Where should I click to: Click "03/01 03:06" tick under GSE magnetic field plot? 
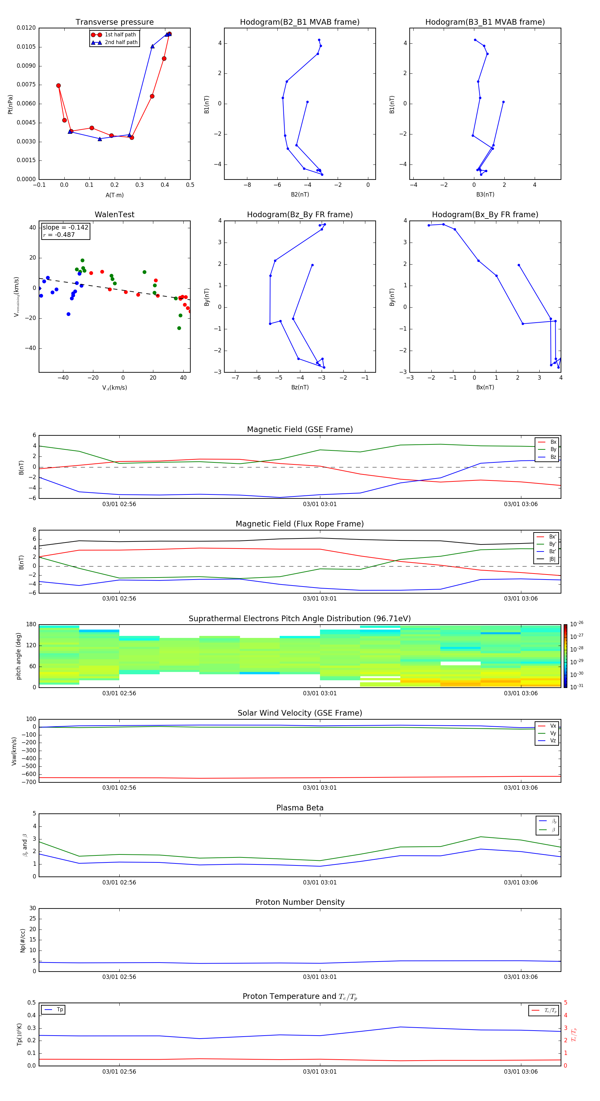[x=521, y=504]
